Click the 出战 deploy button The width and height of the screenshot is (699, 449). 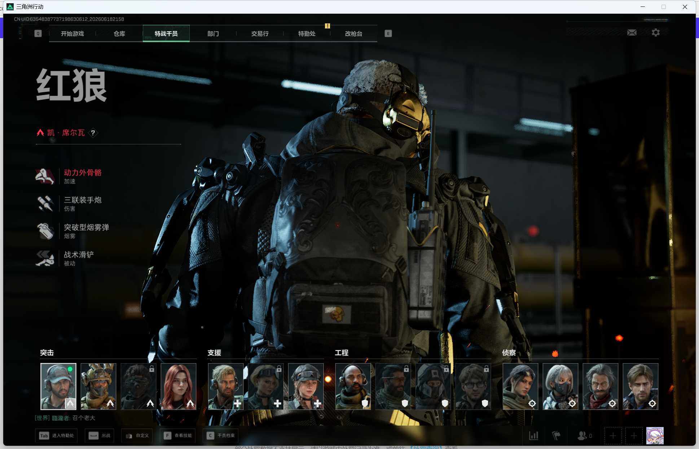(x=100, y=436)
